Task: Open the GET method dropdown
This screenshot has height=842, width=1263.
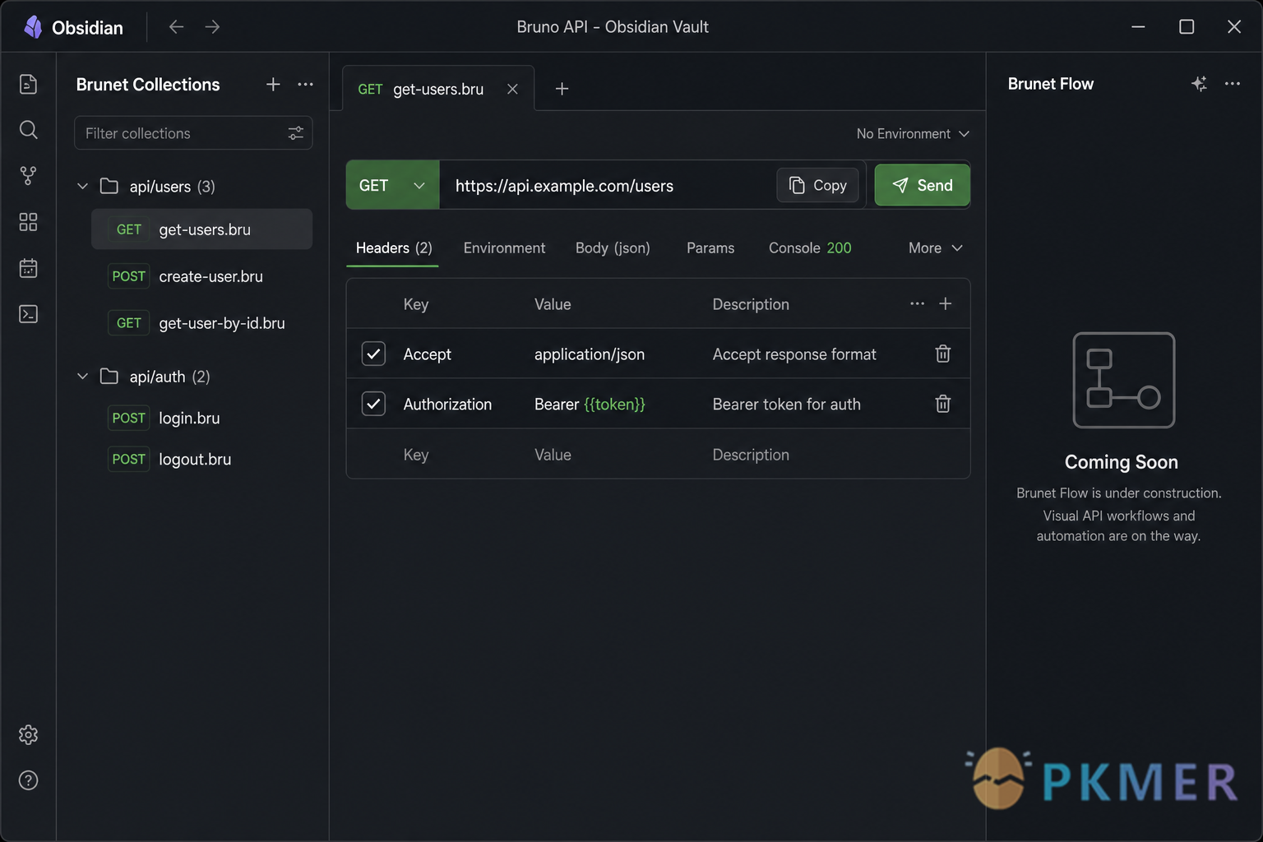Action: coord(393,185)
